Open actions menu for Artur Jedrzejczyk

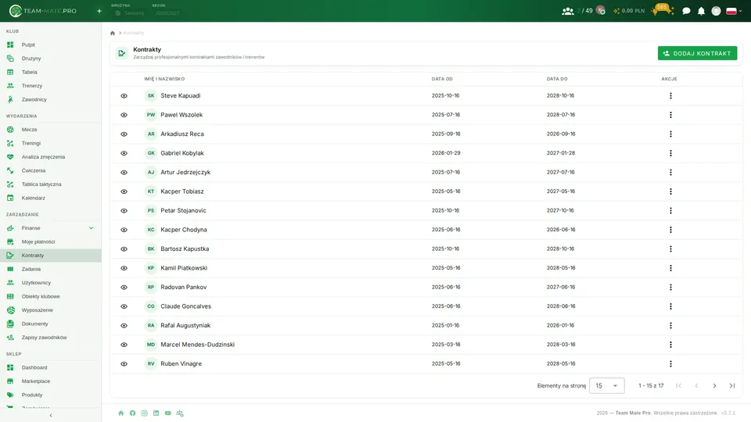[670, 172]
